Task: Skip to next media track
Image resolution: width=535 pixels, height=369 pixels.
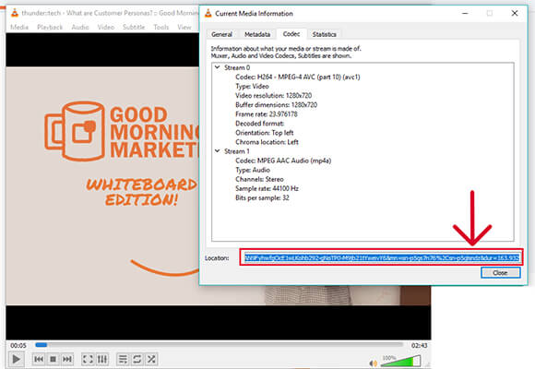Action: tap(67, 359)
